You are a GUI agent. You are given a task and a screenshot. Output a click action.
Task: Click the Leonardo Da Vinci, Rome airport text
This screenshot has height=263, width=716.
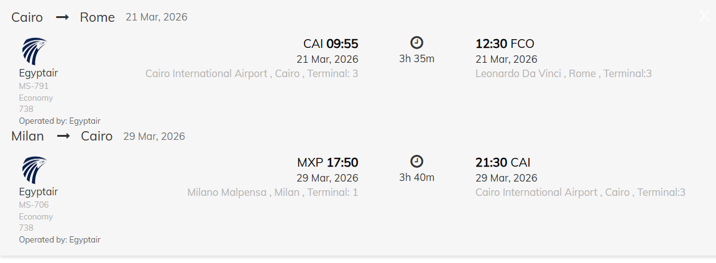563,73
